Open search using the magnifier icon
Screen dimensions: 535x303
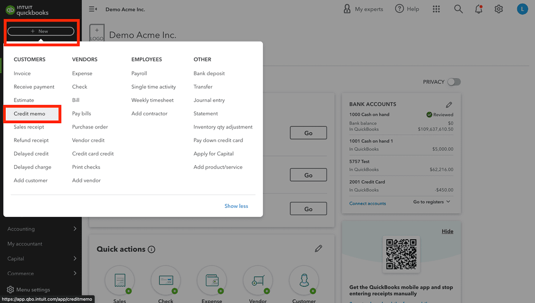point(458,9)
